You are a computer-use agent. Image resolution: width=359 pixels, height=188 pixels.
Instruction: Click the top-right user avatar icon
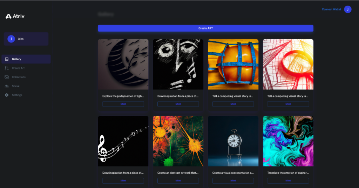(347, 9)
